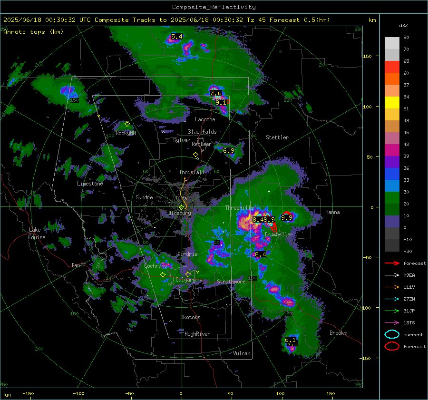
Task: Click the 9.1 storm top label near Ponoka
Action: point(221,103)
